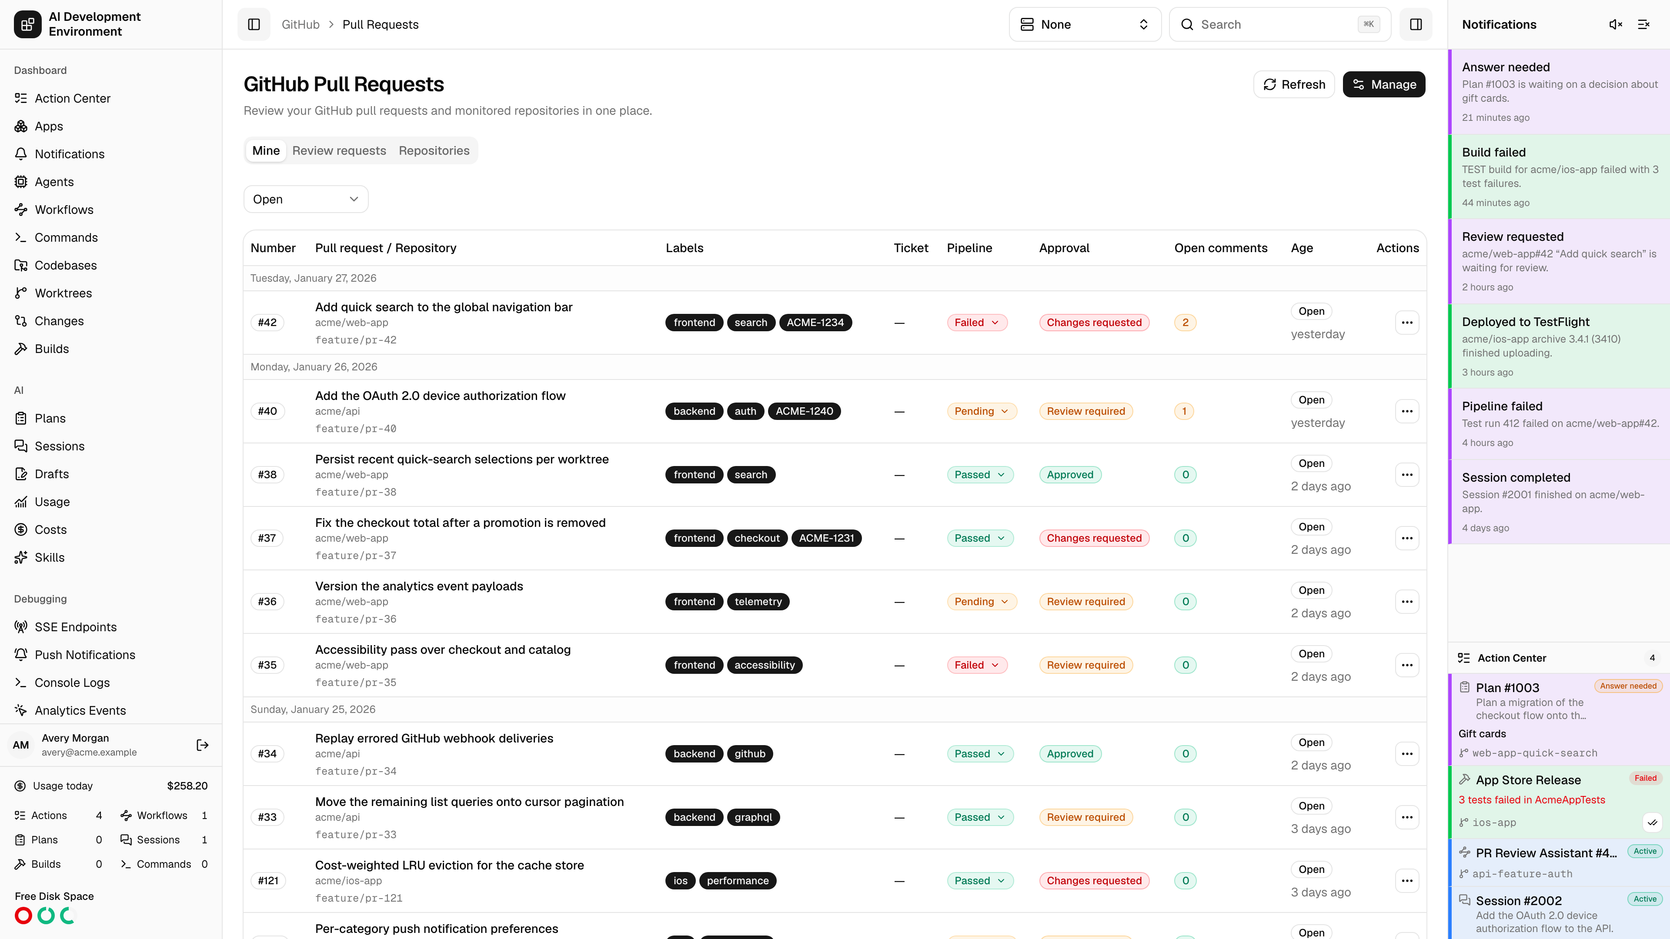Toggle the left sidebar panel icon
This screenshot has width=1670, height=939.
click(254, 25)
